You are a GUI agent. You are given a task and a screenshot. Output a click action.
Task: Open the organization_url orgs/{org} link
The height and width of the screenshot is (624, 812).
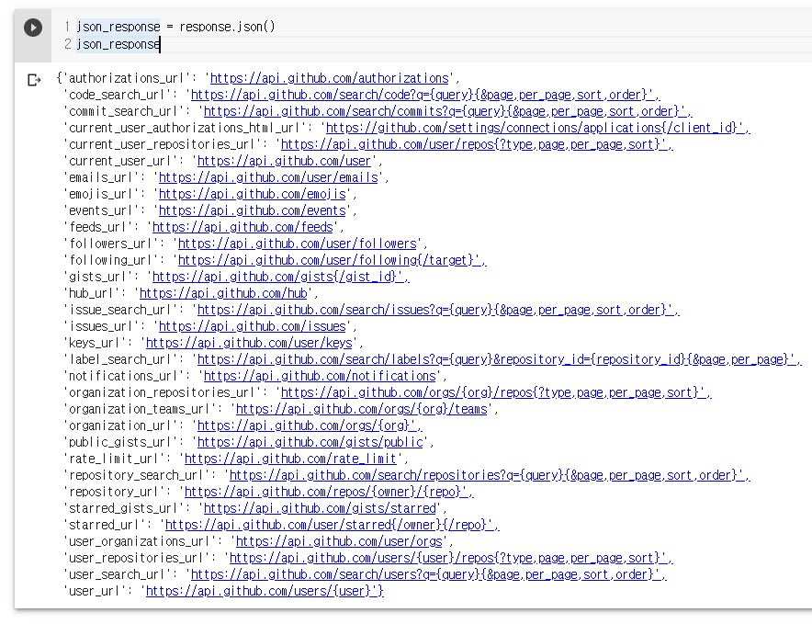click(310, 426)
